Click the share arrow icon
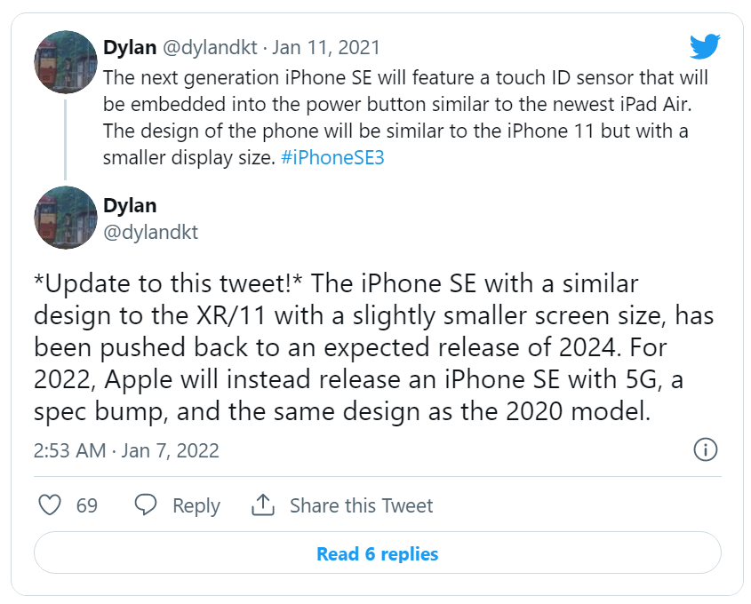Screen dimensions: 751x604 pyautogui.click(x=262, y=505)
